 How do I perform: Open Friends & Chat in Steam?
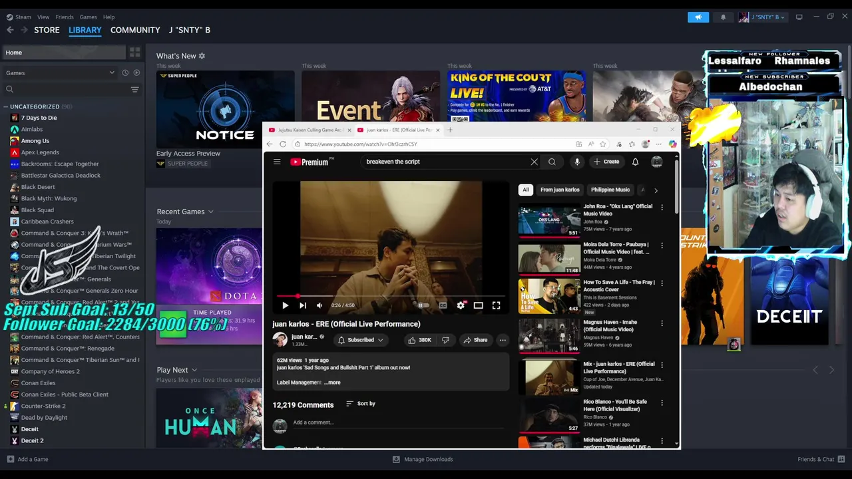tap(820, 459)
